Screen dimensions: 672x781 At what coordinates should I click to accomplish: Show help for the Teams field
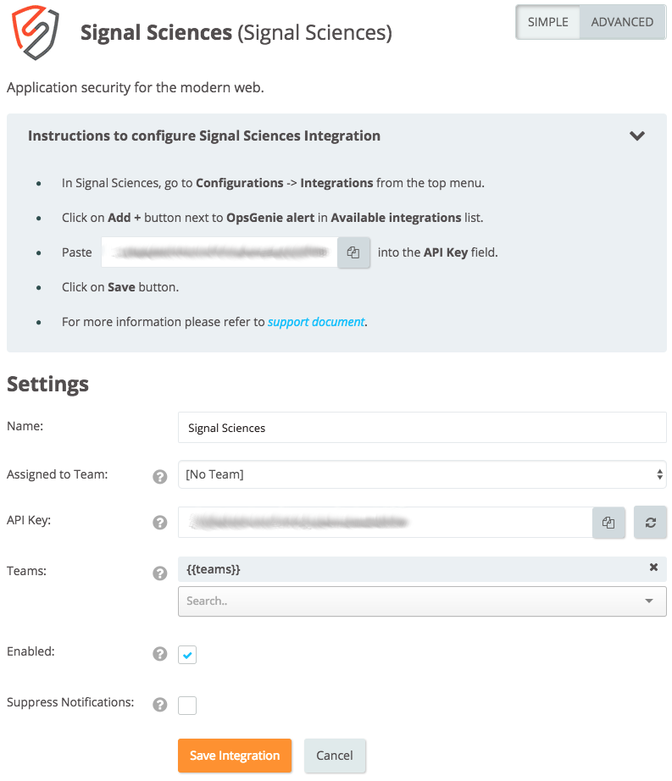pyautogui.click(x=159, y=573)
